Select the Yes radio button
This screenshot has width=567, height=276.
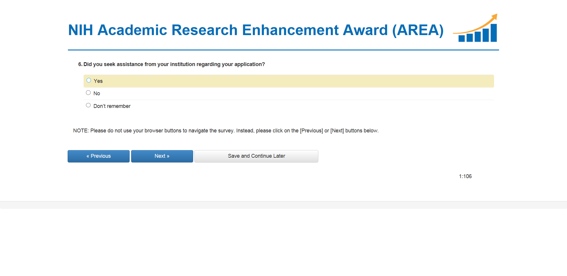(89, 80)
